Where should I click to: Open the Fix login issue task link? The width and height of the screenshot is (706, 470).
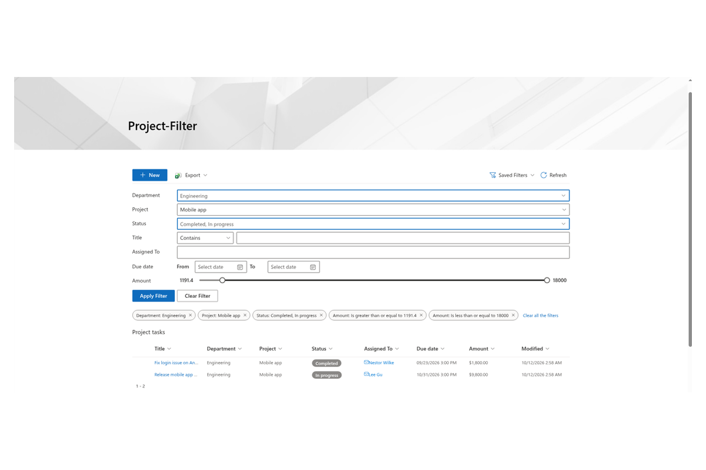point(176,363)
